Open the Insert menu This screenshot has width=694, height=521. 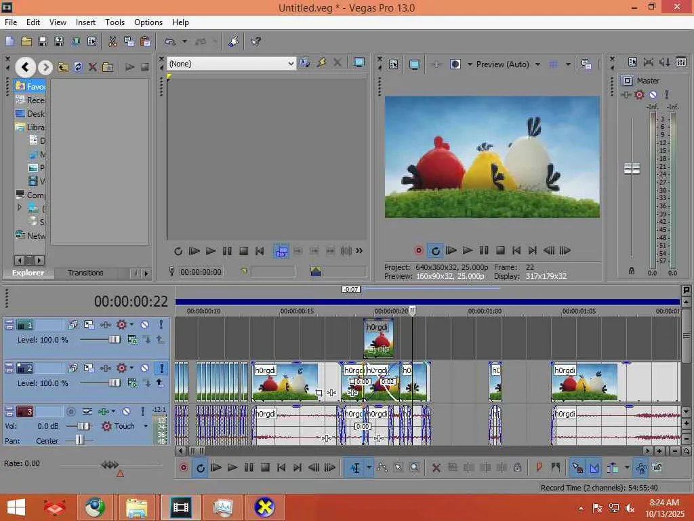85,22
